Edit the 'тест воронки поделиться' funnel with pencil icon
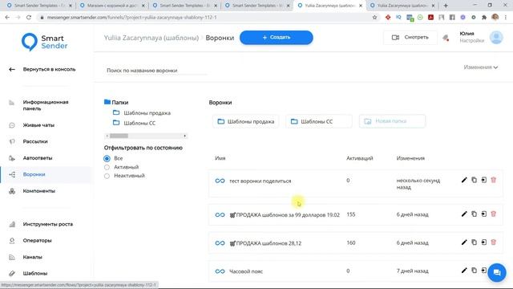This screenshot has height=289, width=513. coord(464,180)
